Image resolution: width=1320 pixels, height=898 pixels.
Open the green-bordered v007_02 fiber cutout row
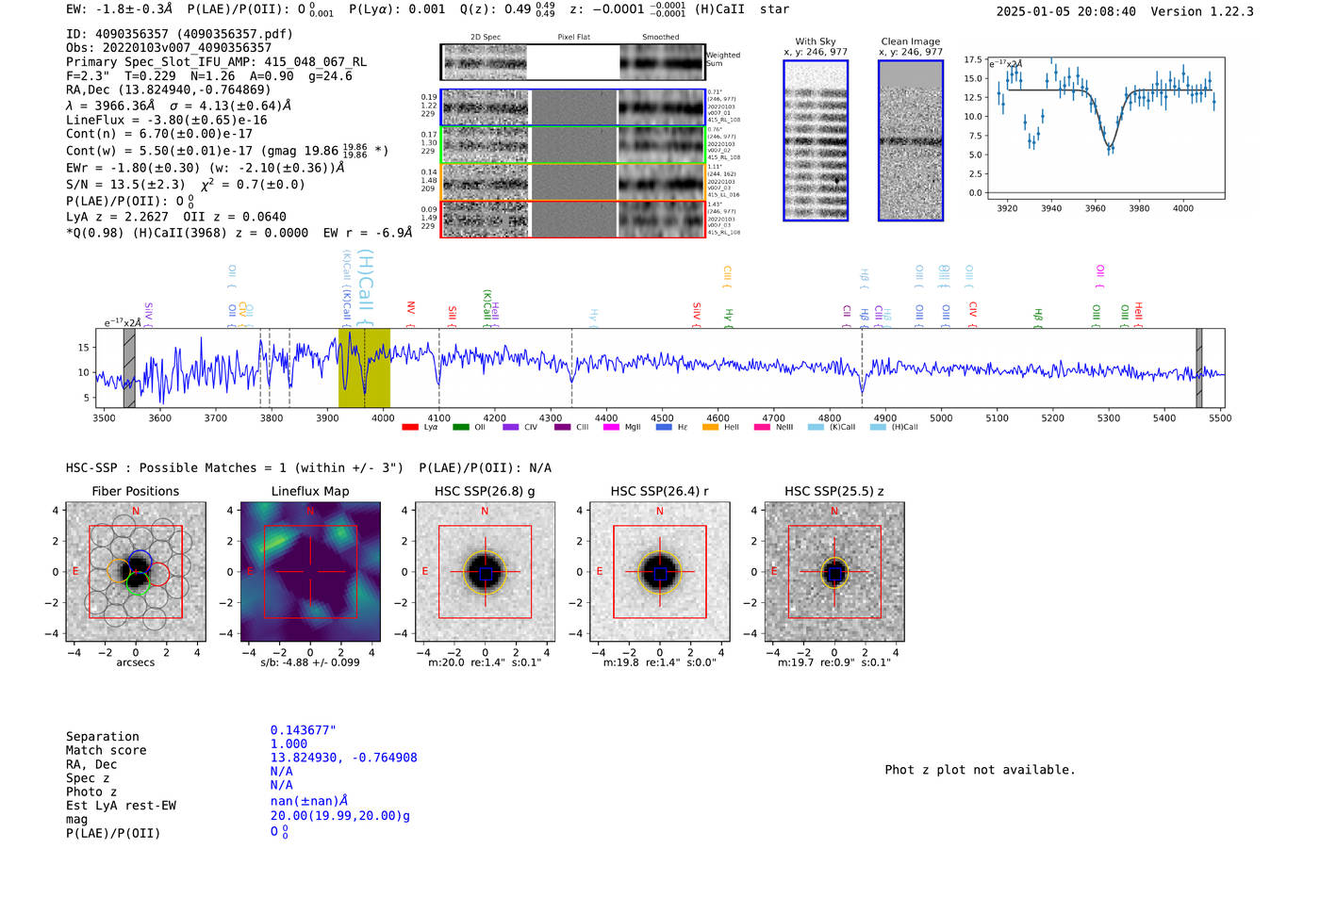pos(573,144)
